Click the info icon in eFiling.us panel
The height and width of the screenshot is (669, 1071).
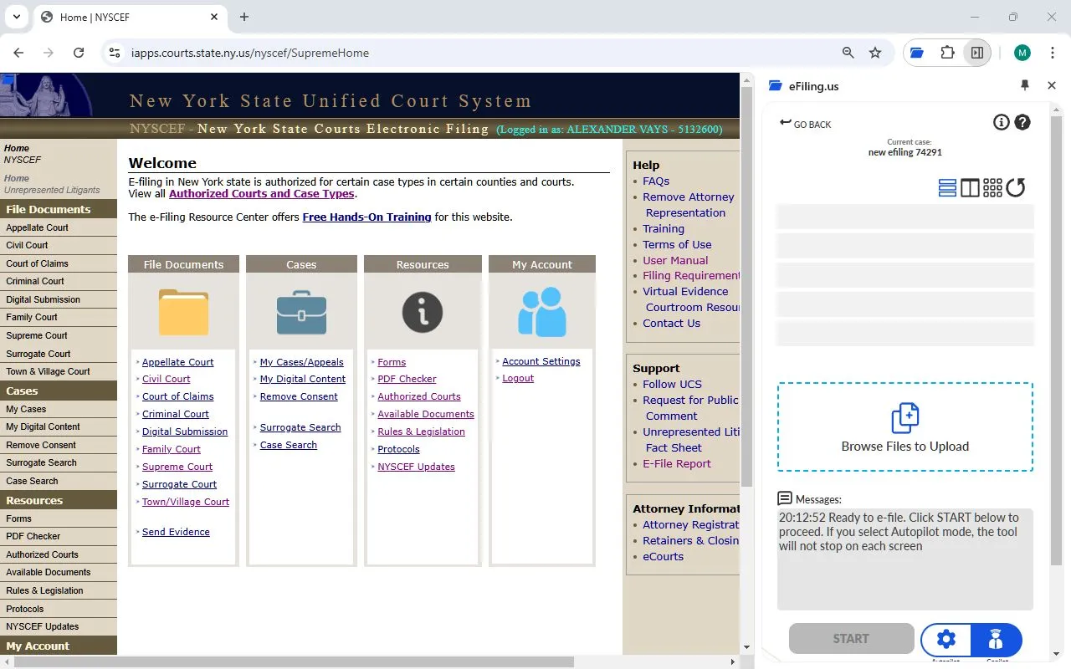click(1001, 123)
